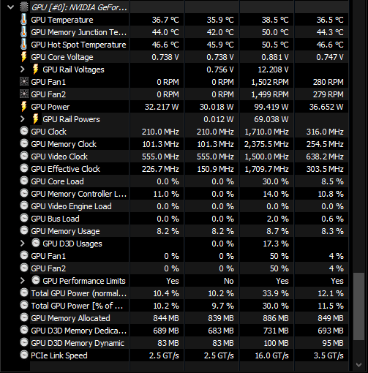Select the GPU Core Load sensor label
Viewport: 368px width, 373px height.
click(57, 181)
